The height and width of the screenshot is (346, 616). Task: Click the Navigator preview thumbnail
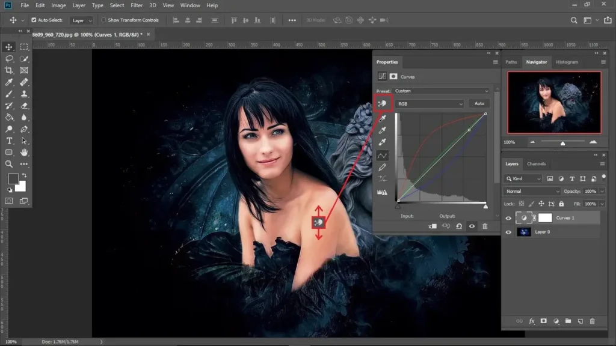tap(554, 102)
